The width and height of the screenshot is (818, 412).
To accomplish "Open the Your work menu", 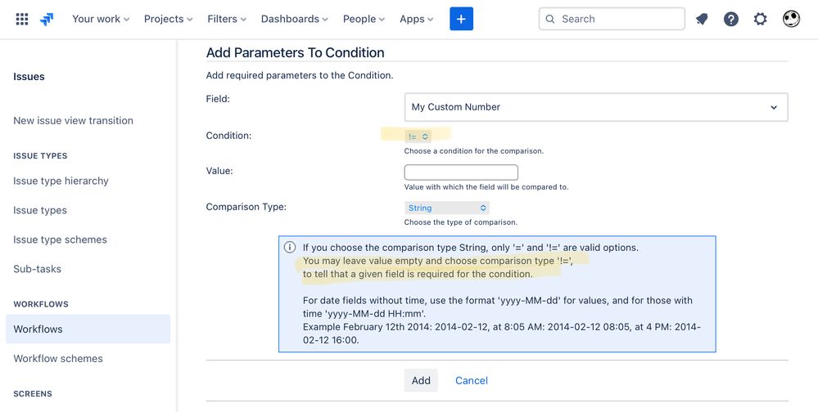I will [101, 19].
